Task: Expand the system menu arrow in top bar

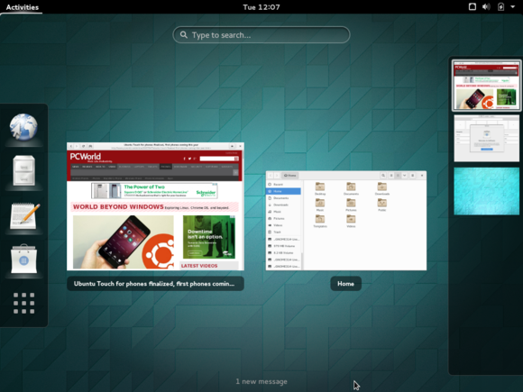Action: click(513, 6)
